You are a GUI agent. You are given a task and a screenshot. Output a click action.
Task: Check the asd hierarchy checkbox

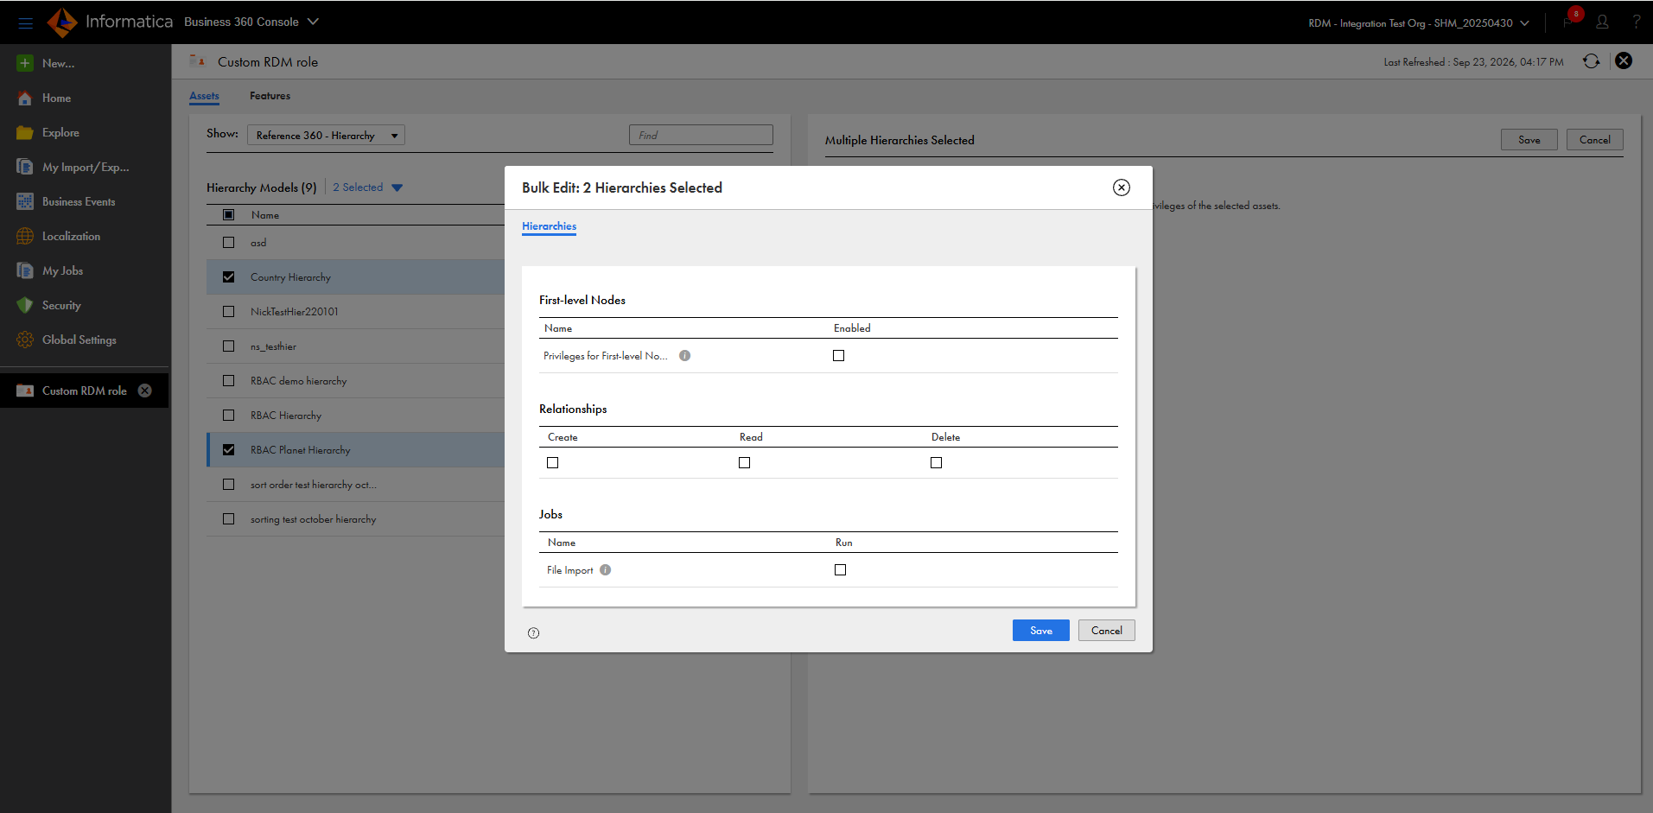228,242
